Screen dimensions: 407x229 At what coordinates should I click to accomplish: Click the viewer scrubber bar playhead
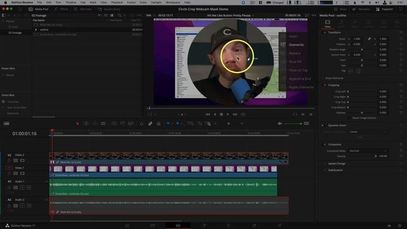pyautogui.click(x=149, y=108)
